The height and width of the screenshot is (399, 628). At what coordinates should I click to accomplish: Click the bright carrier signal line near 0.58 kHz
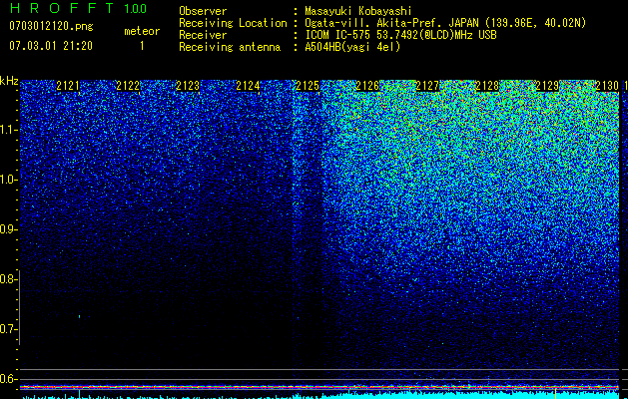(319, 387)
